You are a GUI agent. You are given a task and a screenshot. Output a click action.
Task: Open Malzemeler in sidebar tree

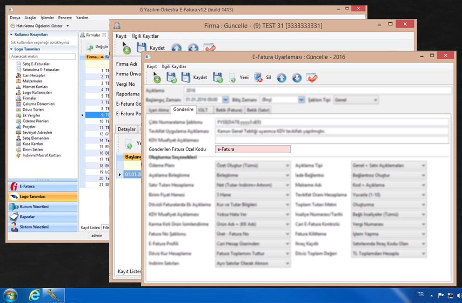(32, 81)
